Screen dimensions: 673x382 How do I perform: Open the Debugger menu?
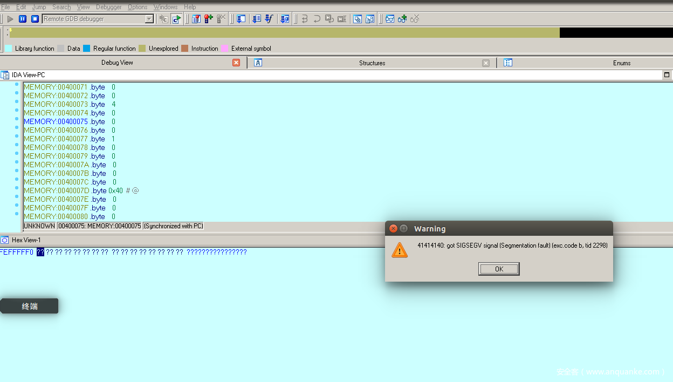coord(109,7)
